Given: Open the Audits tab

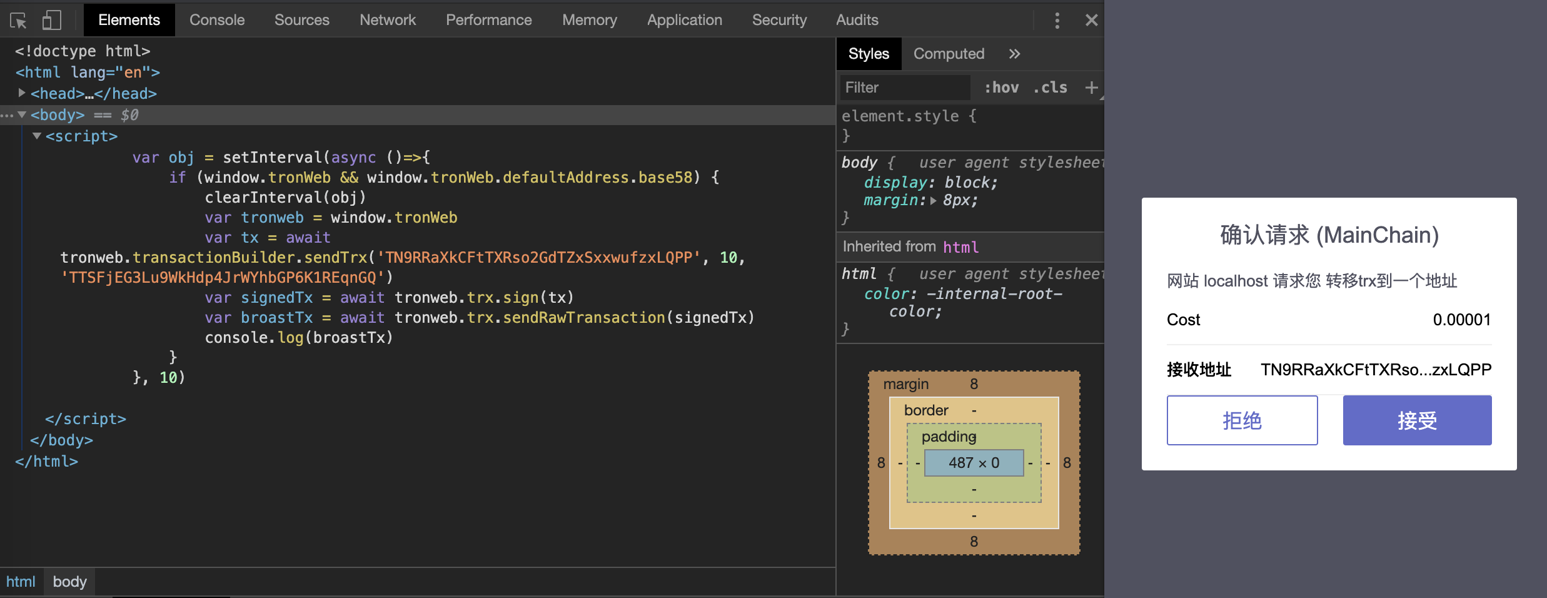Looking at the screenshot, I should coord(857,20).
